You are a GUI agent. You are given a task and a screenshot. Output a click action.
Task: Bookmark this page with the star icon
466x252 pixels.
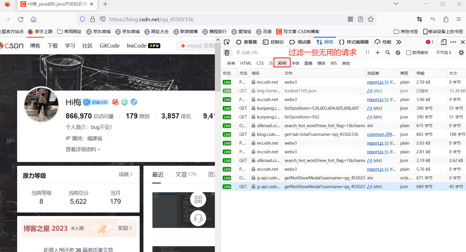click(371, 19)
